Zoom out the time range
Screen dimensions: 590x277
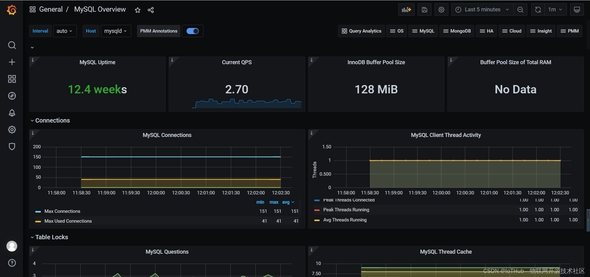click(520, 10)
